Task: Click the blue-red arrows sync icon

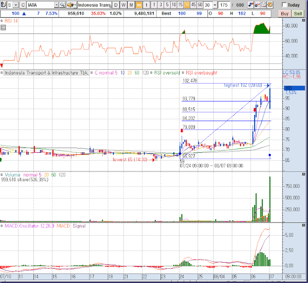Action: (251, 5)
